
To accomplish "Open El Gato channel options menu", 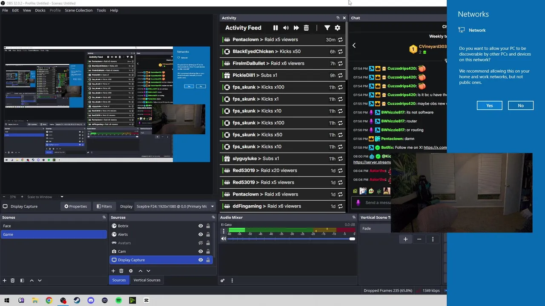I will (x=224, y=231).
